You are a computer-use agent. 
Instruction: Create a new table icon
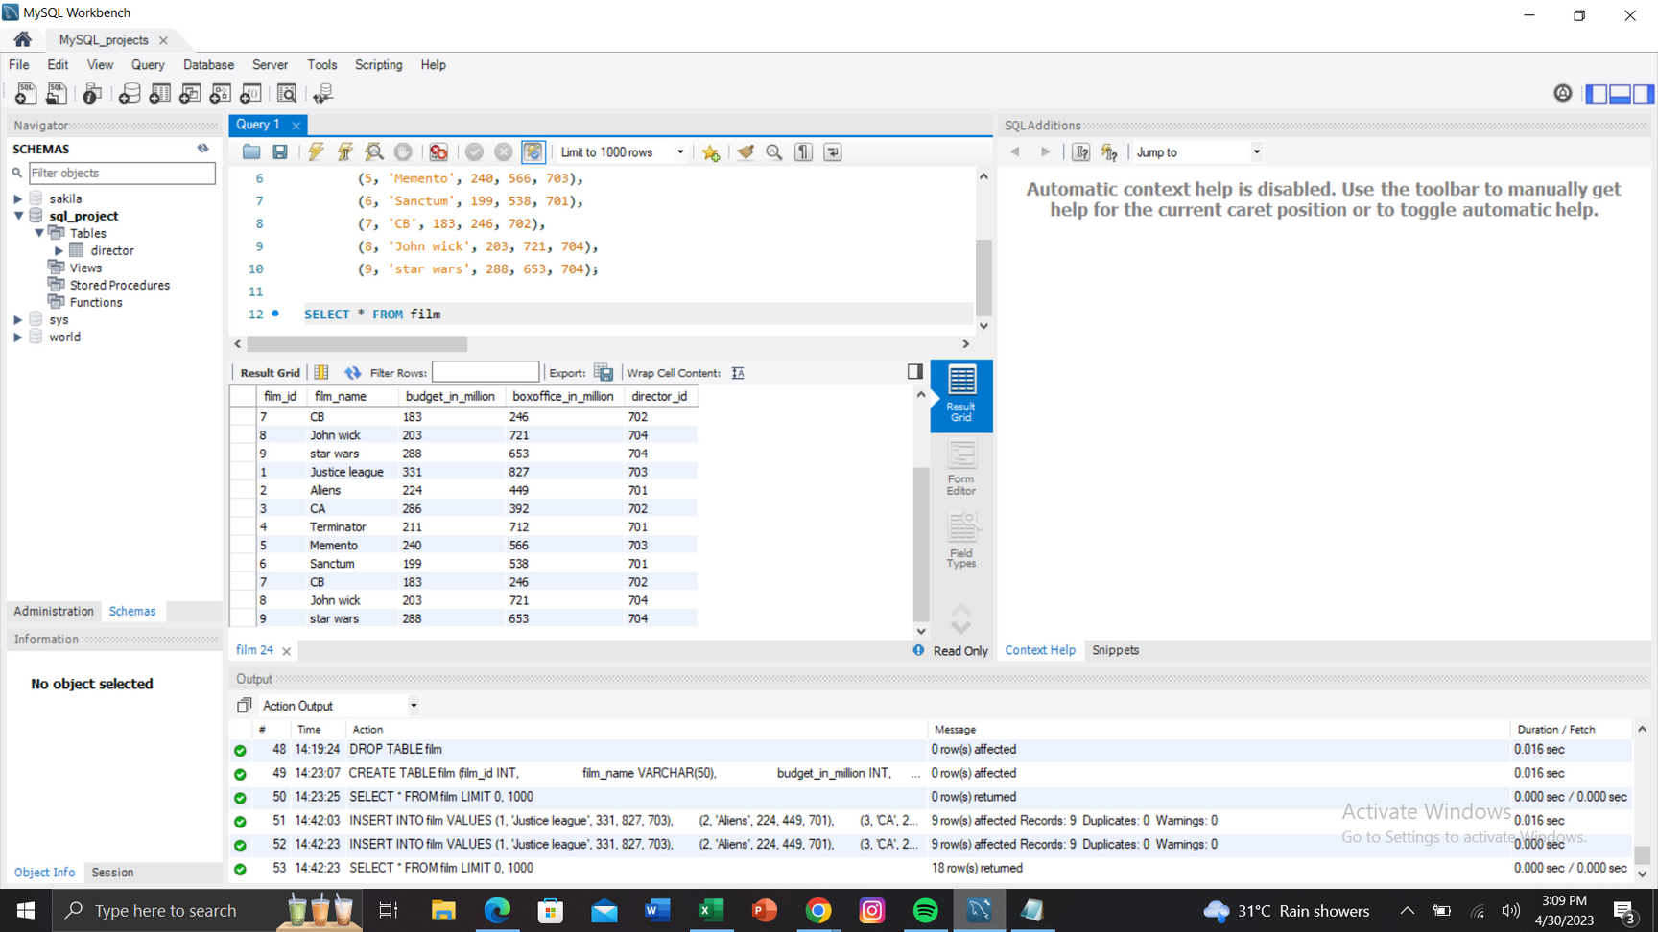coord(160,93)
